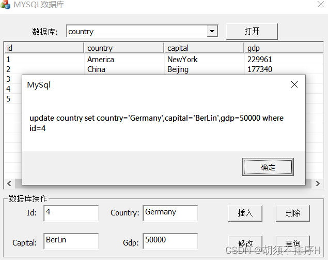Image resolution: width=328 pixels, height=260 pixels.
Task: Click the 打开 button
Action: (x=252, y=31)
